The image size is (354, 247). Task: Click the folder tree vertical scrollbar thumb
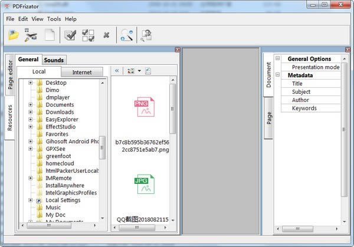102,148
